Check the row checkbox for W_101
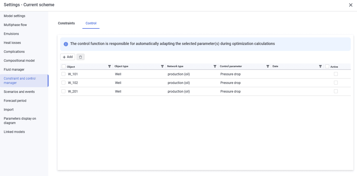Viewport: 357px width, 176px height. 63,74
